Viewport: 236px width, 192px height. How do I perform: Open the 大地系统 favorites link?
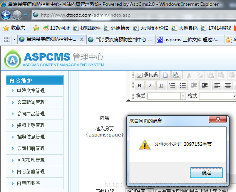pos(184,28)
